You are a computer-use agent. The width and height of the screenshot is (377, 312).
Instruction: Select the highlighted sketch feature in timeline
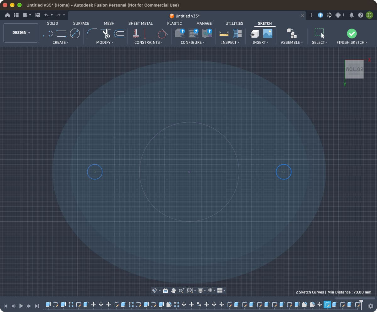(327, 304)
